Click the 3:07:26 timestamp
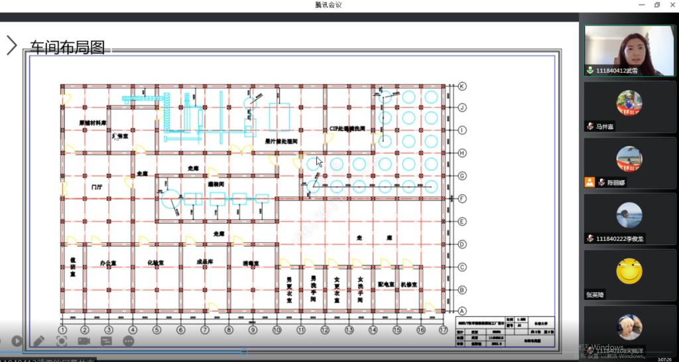This screenshot has width=679, height=362. pos(664,359)
